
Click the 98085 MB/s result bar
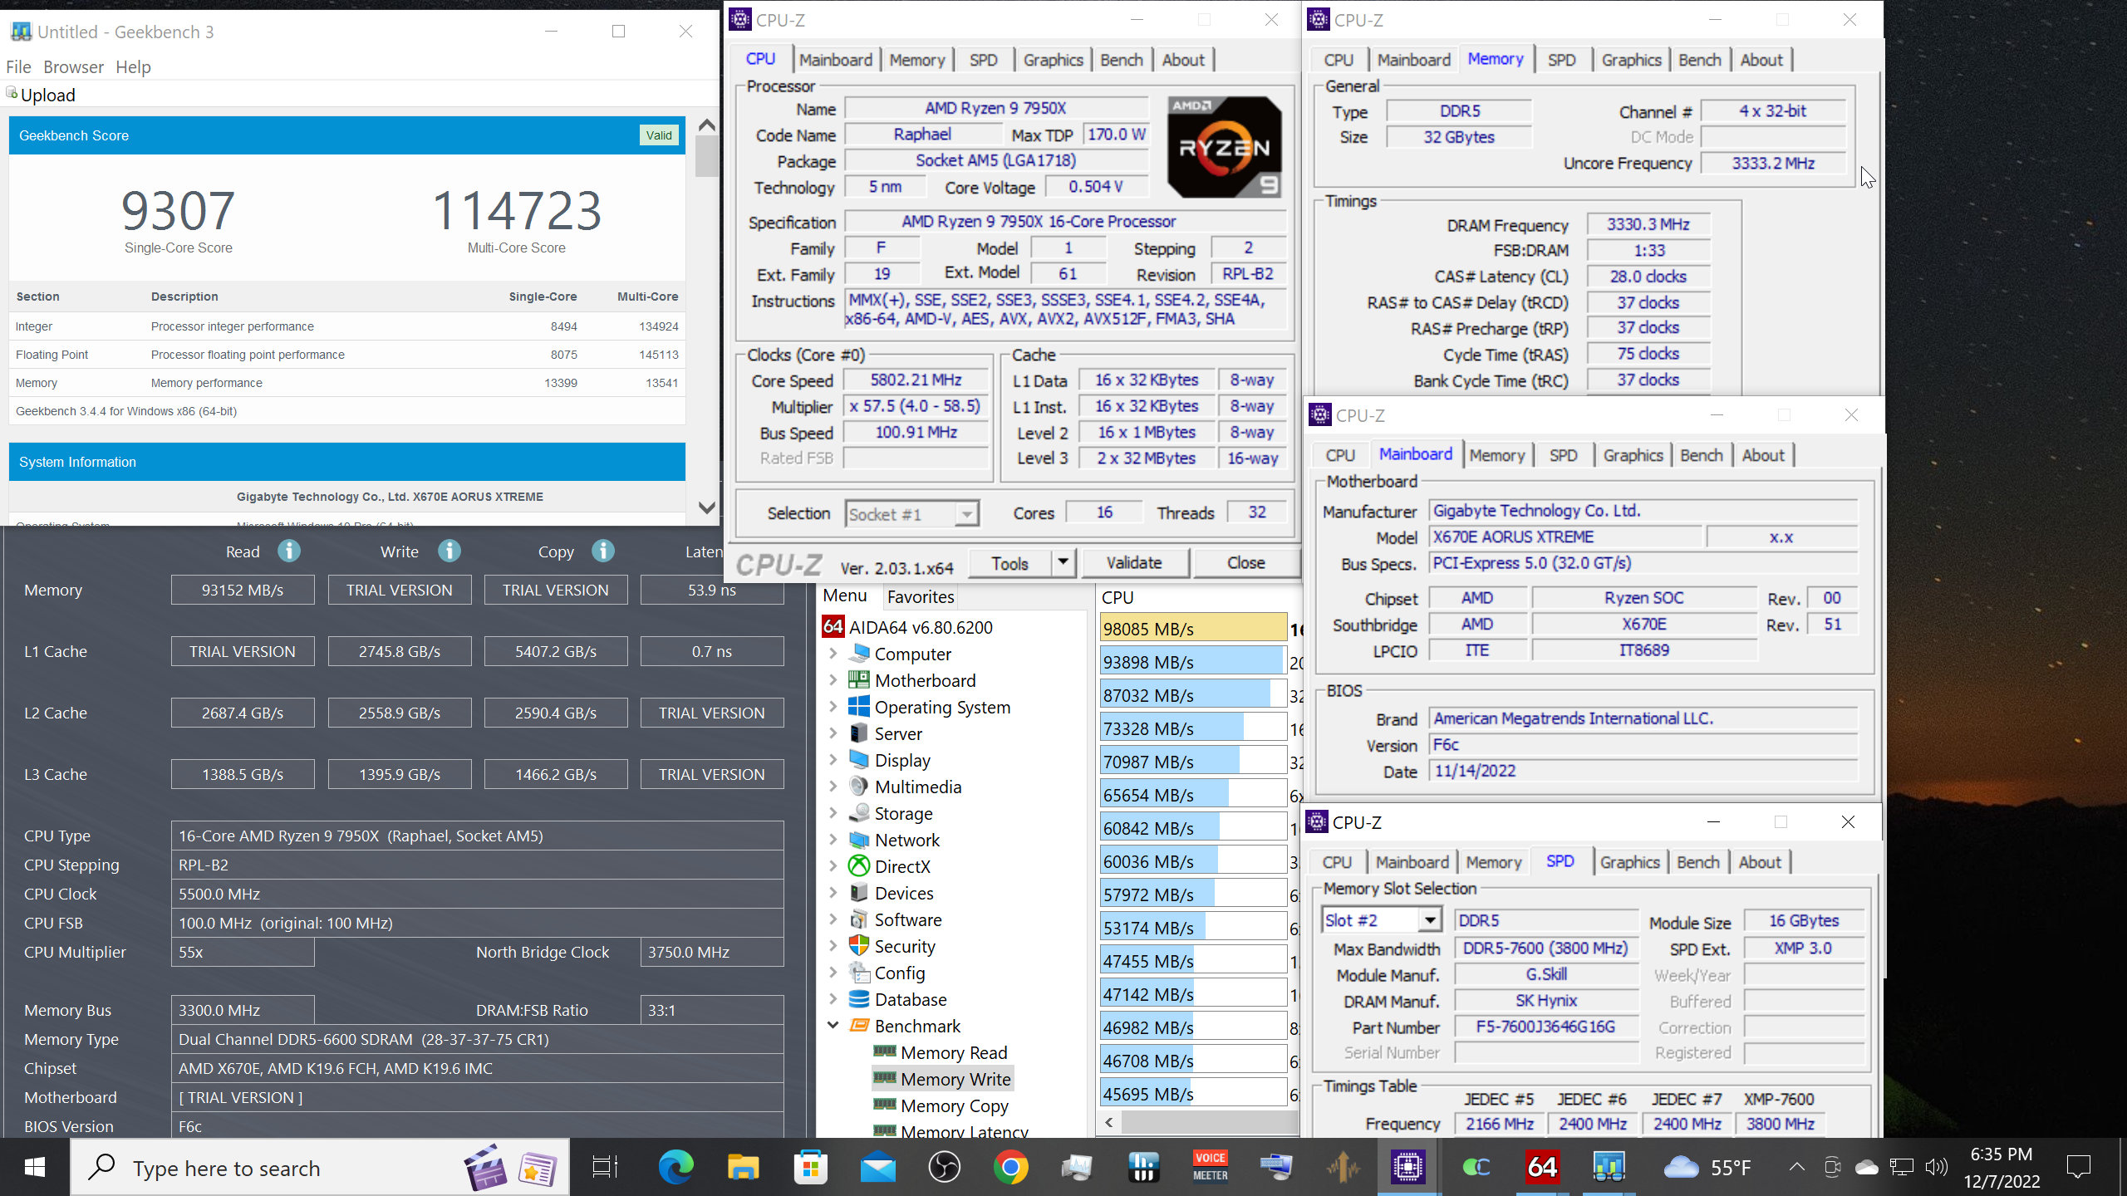click(x=1193, y=629)
